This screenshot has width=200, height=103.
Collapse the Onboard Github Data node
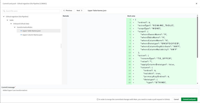(11, 24)
